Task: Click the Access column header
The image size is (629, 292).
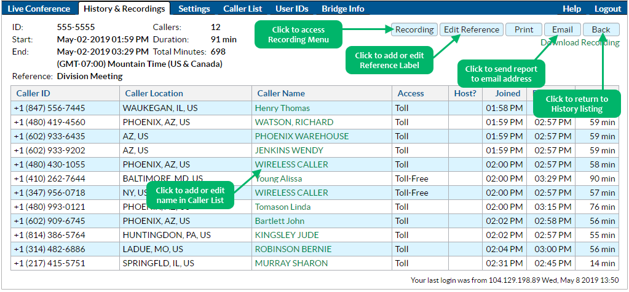Action: pyautogui.click(x=411, y=93)
